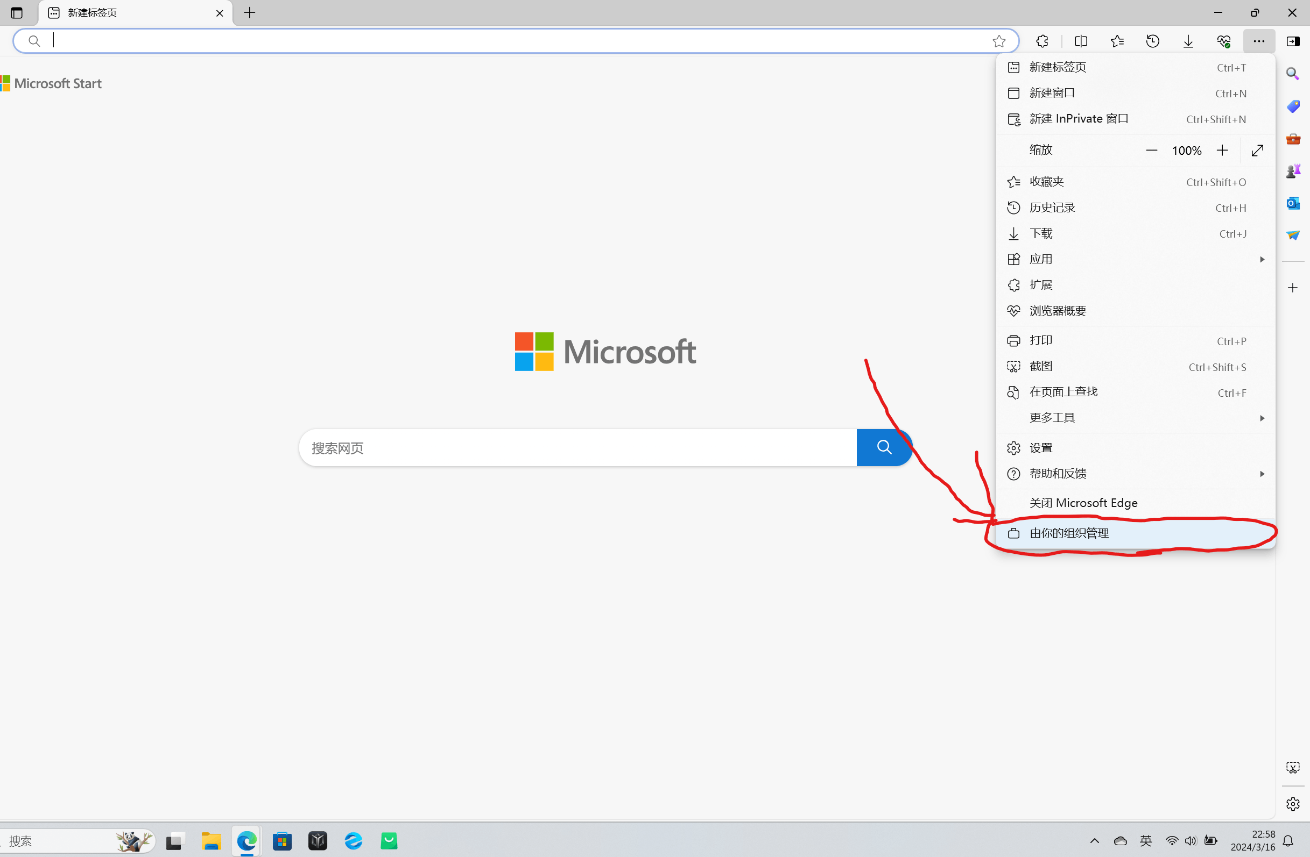Open Browser essentials heart icon in toolbar
1310x857 pixels.
pos(1223,41)
